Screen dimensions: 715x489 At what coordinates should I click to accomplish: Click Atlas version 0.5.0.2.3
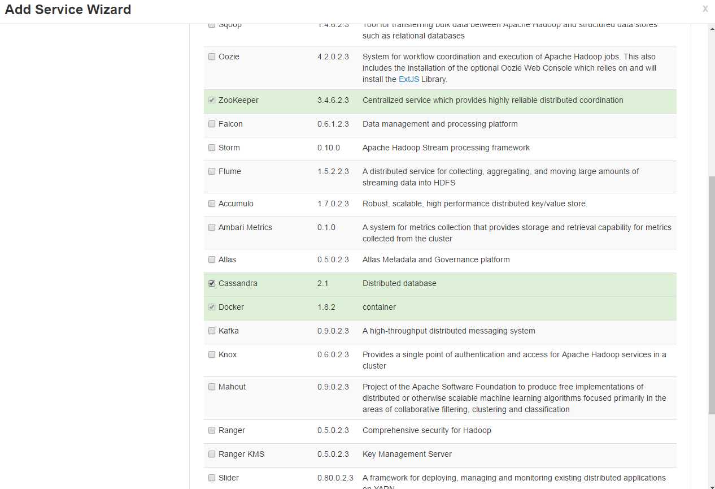point(333,259)
